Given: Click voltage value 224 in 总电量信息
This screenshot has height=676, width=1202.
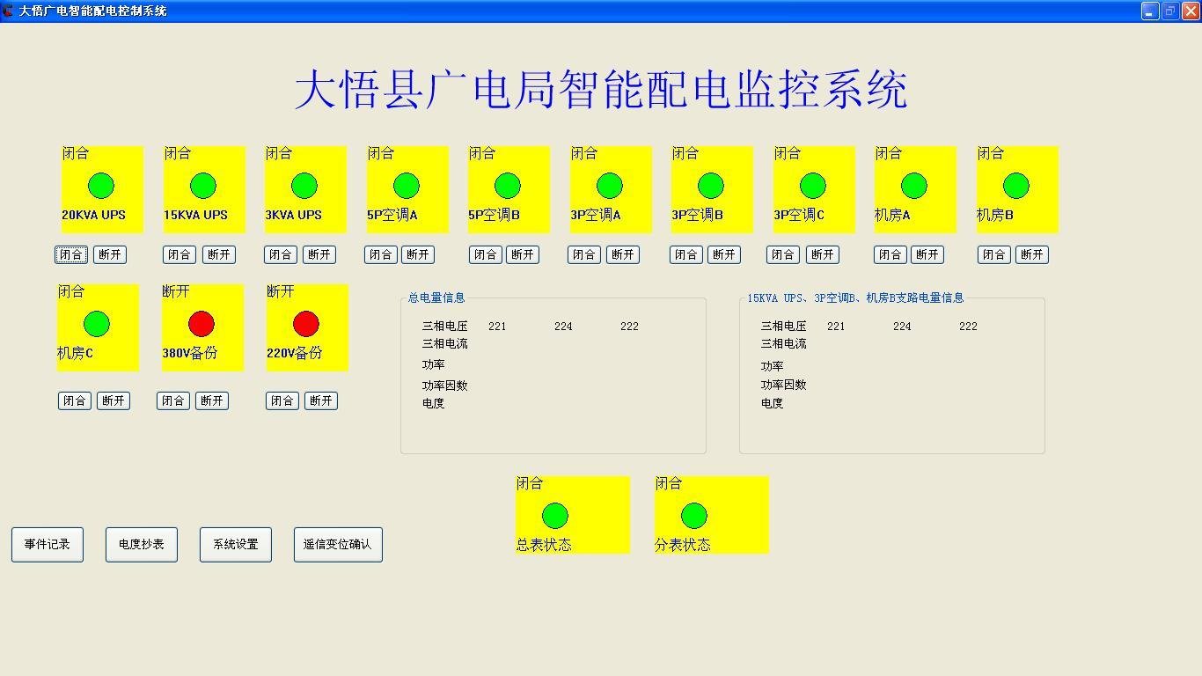Looking at the screenshot, I should coord(563,326).
